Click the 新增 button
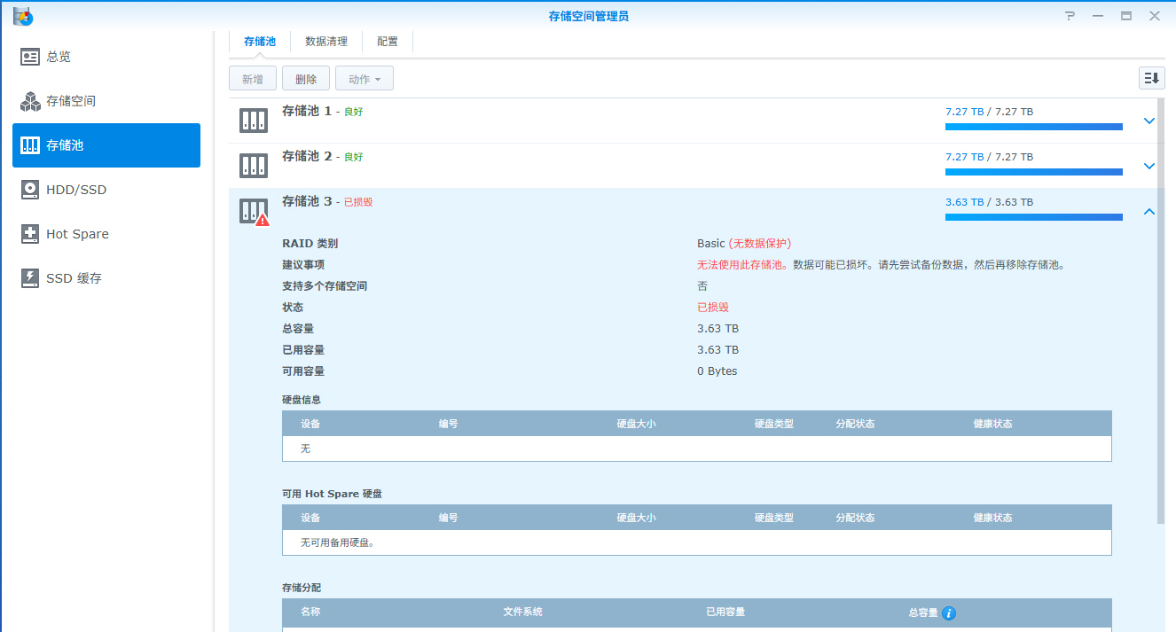 pos(253,79)
